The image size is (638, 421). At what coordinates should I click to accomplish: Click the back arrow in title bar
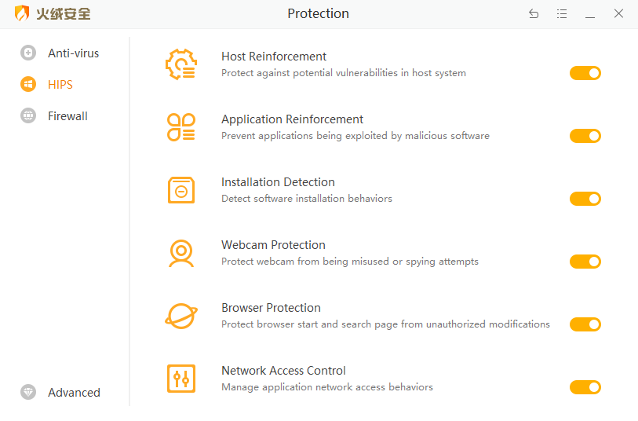[x=534, y=14]
